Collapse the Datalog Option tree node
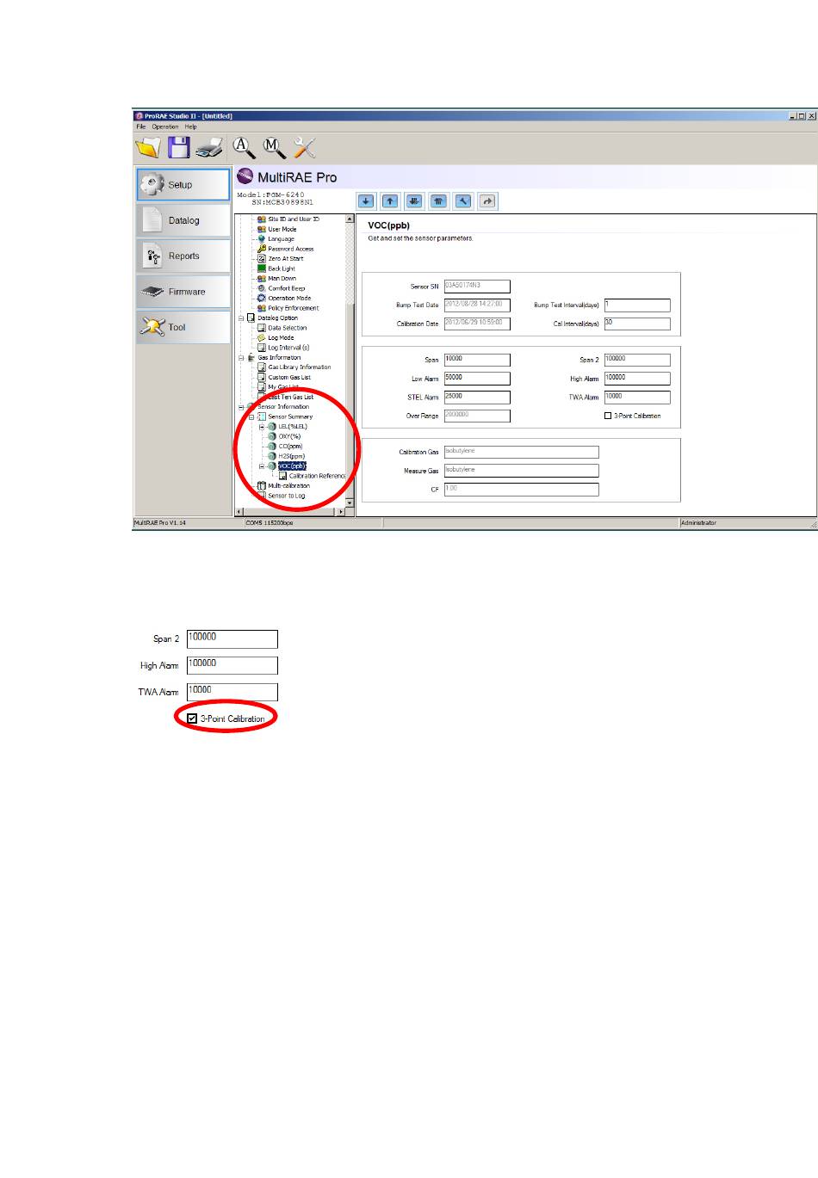 click(241, 318)
